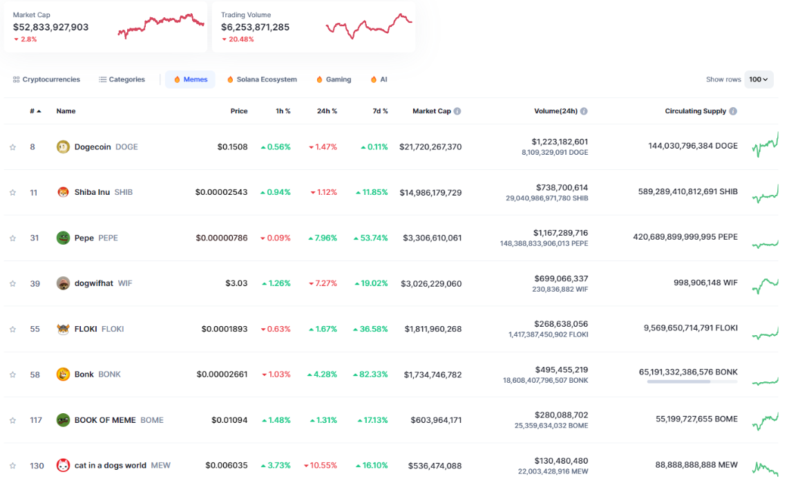789x483 pixels.
Task: Sort by the Name column header
Action: (x=66, y=111)
